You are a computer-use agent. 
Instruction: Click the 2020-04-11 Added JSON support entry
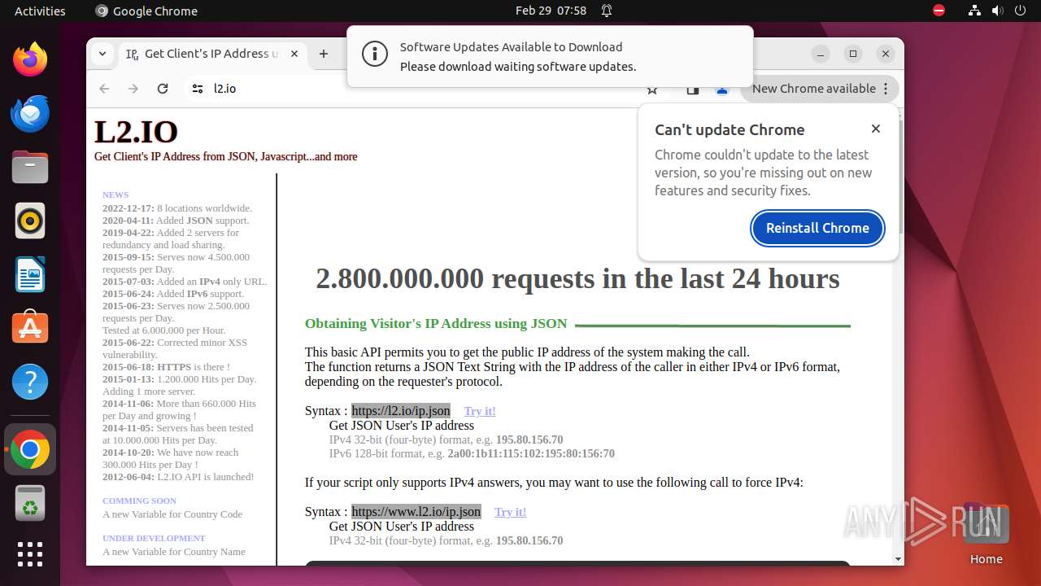click(x=176, y=221)
